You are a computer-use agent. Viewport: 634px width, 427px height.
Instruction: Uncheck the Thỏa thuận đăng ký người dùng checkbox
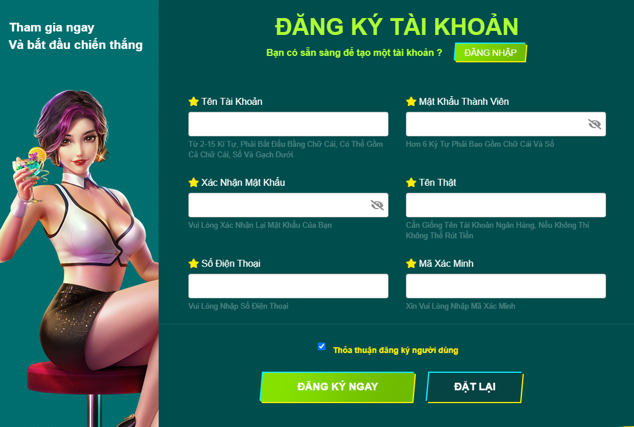322,346
